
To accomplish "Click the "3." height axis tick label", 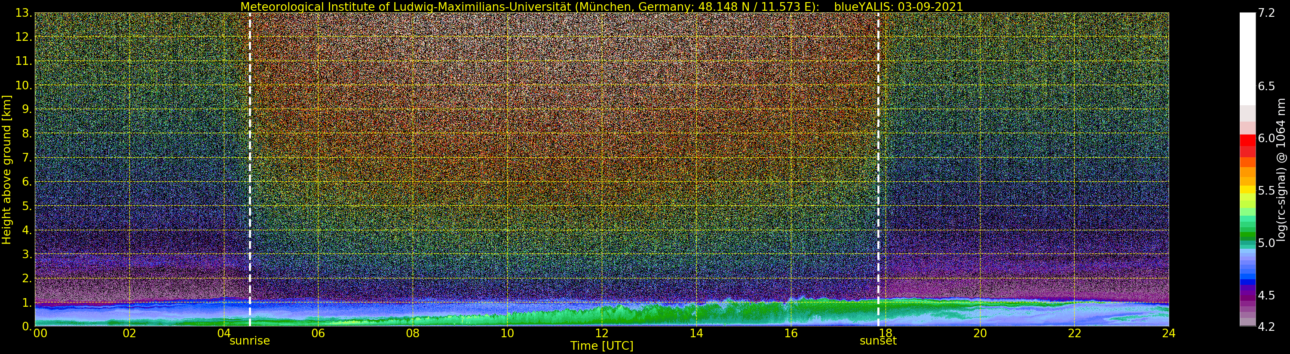I will (x=27, y=254).
